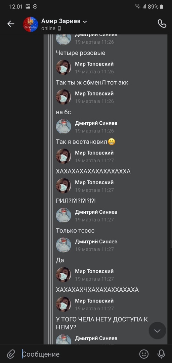Screen dimensions: 172x363
Task: Tap the message 'РИЛ?!?!?!?!?!?!'
Action: click(76, 201)
